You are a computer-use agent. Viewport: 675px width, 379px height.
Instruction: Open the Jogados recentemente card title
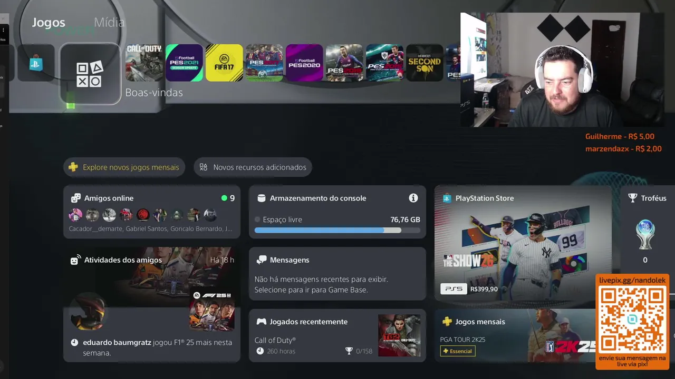pyautogui.click(x=308, y=322)
